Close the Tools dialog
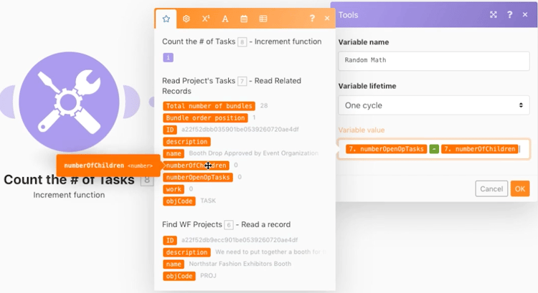The width and height of the screenshot is (538, 293). (525, 14)
